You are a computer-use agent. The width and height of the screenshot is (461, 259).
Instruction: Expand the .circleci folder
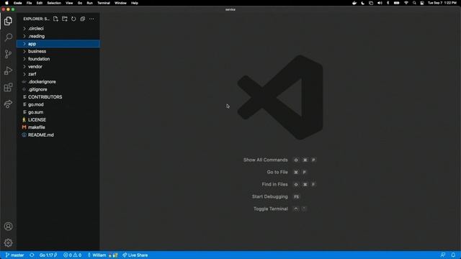[58, 29]
